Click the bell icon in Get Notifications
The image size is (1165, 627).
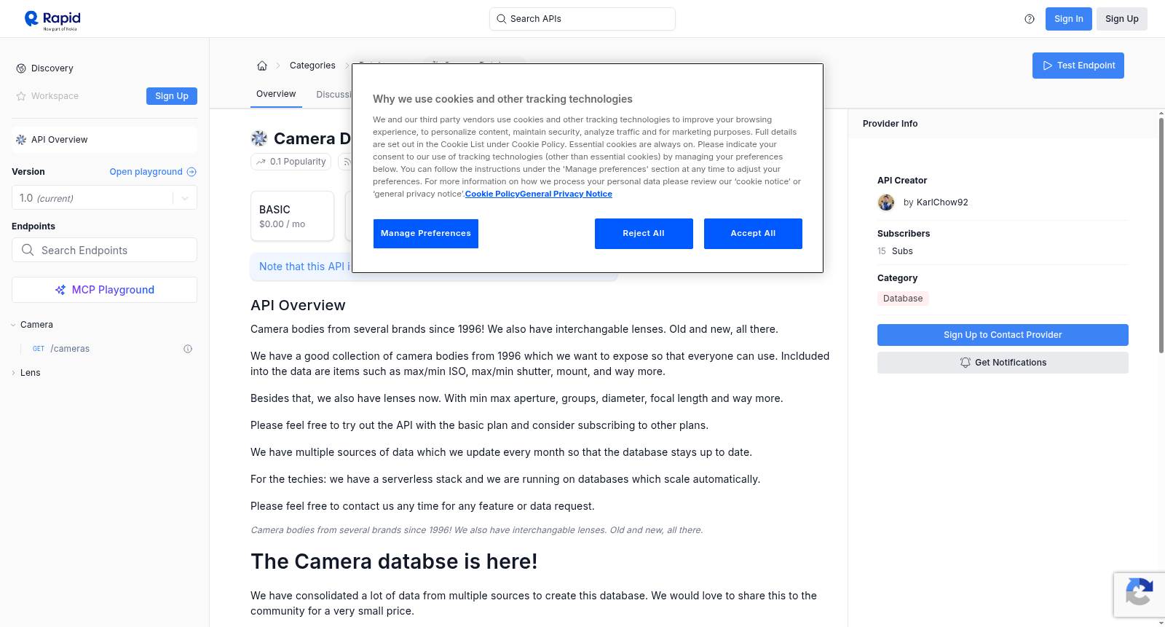(x=965, y=363)
